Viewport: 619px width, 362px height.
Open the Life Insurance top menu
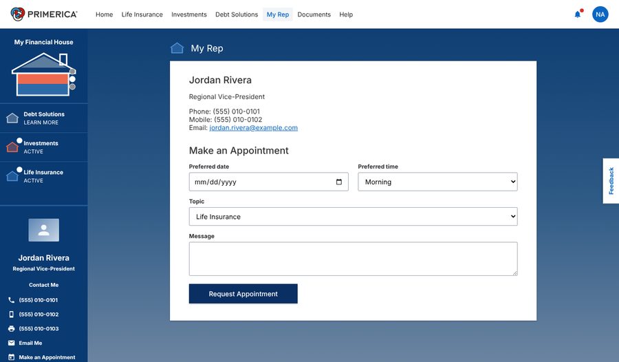click(142, 14)
